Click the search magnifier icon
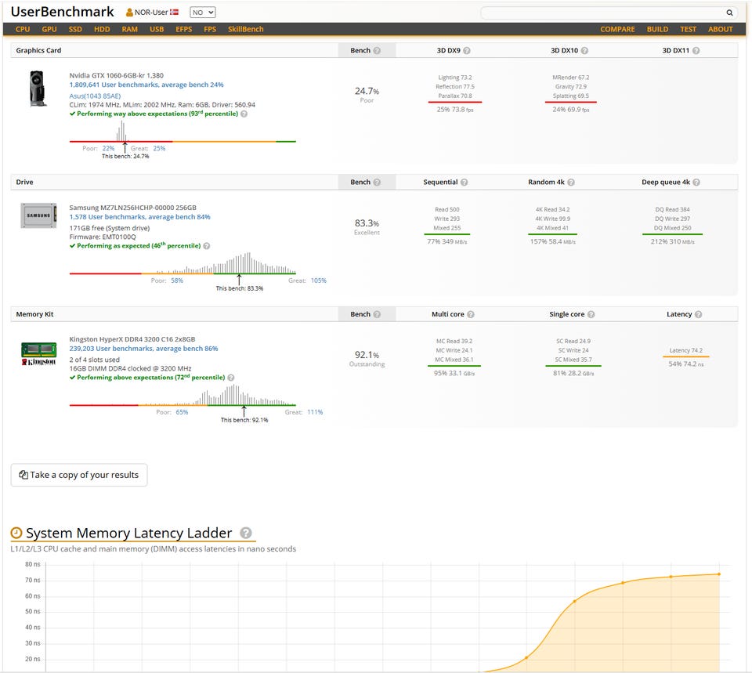The image size is (752, 673). [729, 13]
